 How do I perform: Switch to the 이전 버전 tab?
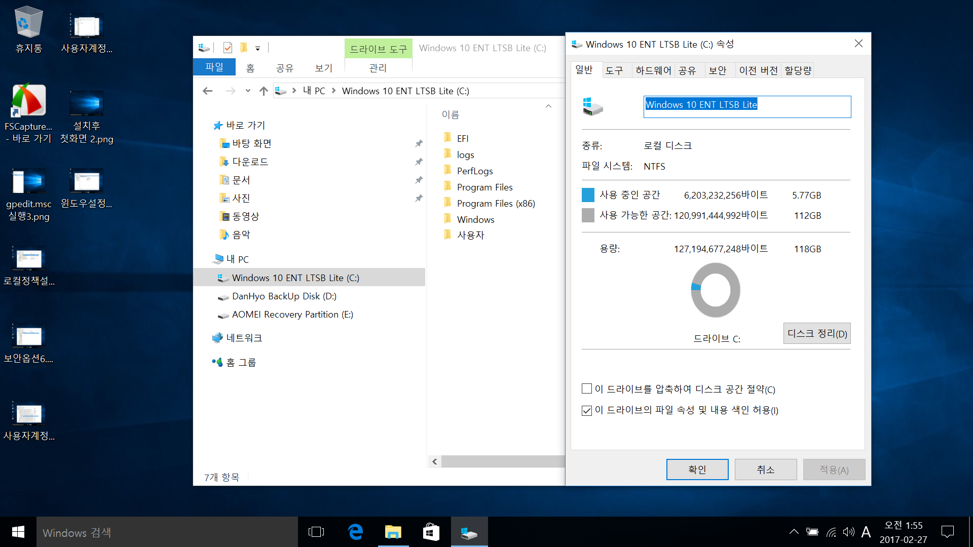click(x=758, y=70)
